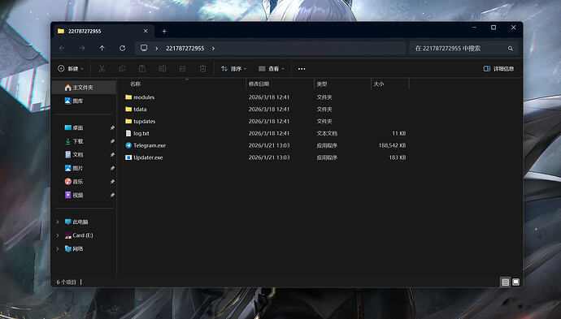Image resolution: width=561 pixels, height=319 pixels.
Task: Select the Updater.exe file icon
Action: tap(128, 157)
